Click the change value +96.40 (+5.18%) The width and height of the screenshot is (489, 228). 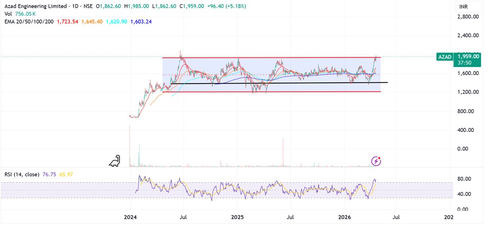pyautogui.click(x=226, y=6)
